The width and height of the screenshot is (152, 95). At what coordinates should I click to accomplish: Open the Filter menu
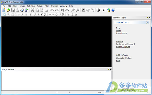[47, 6]
